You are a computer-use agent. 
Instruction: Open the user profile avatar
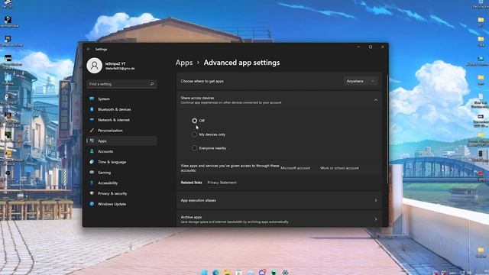click(94, 66)
